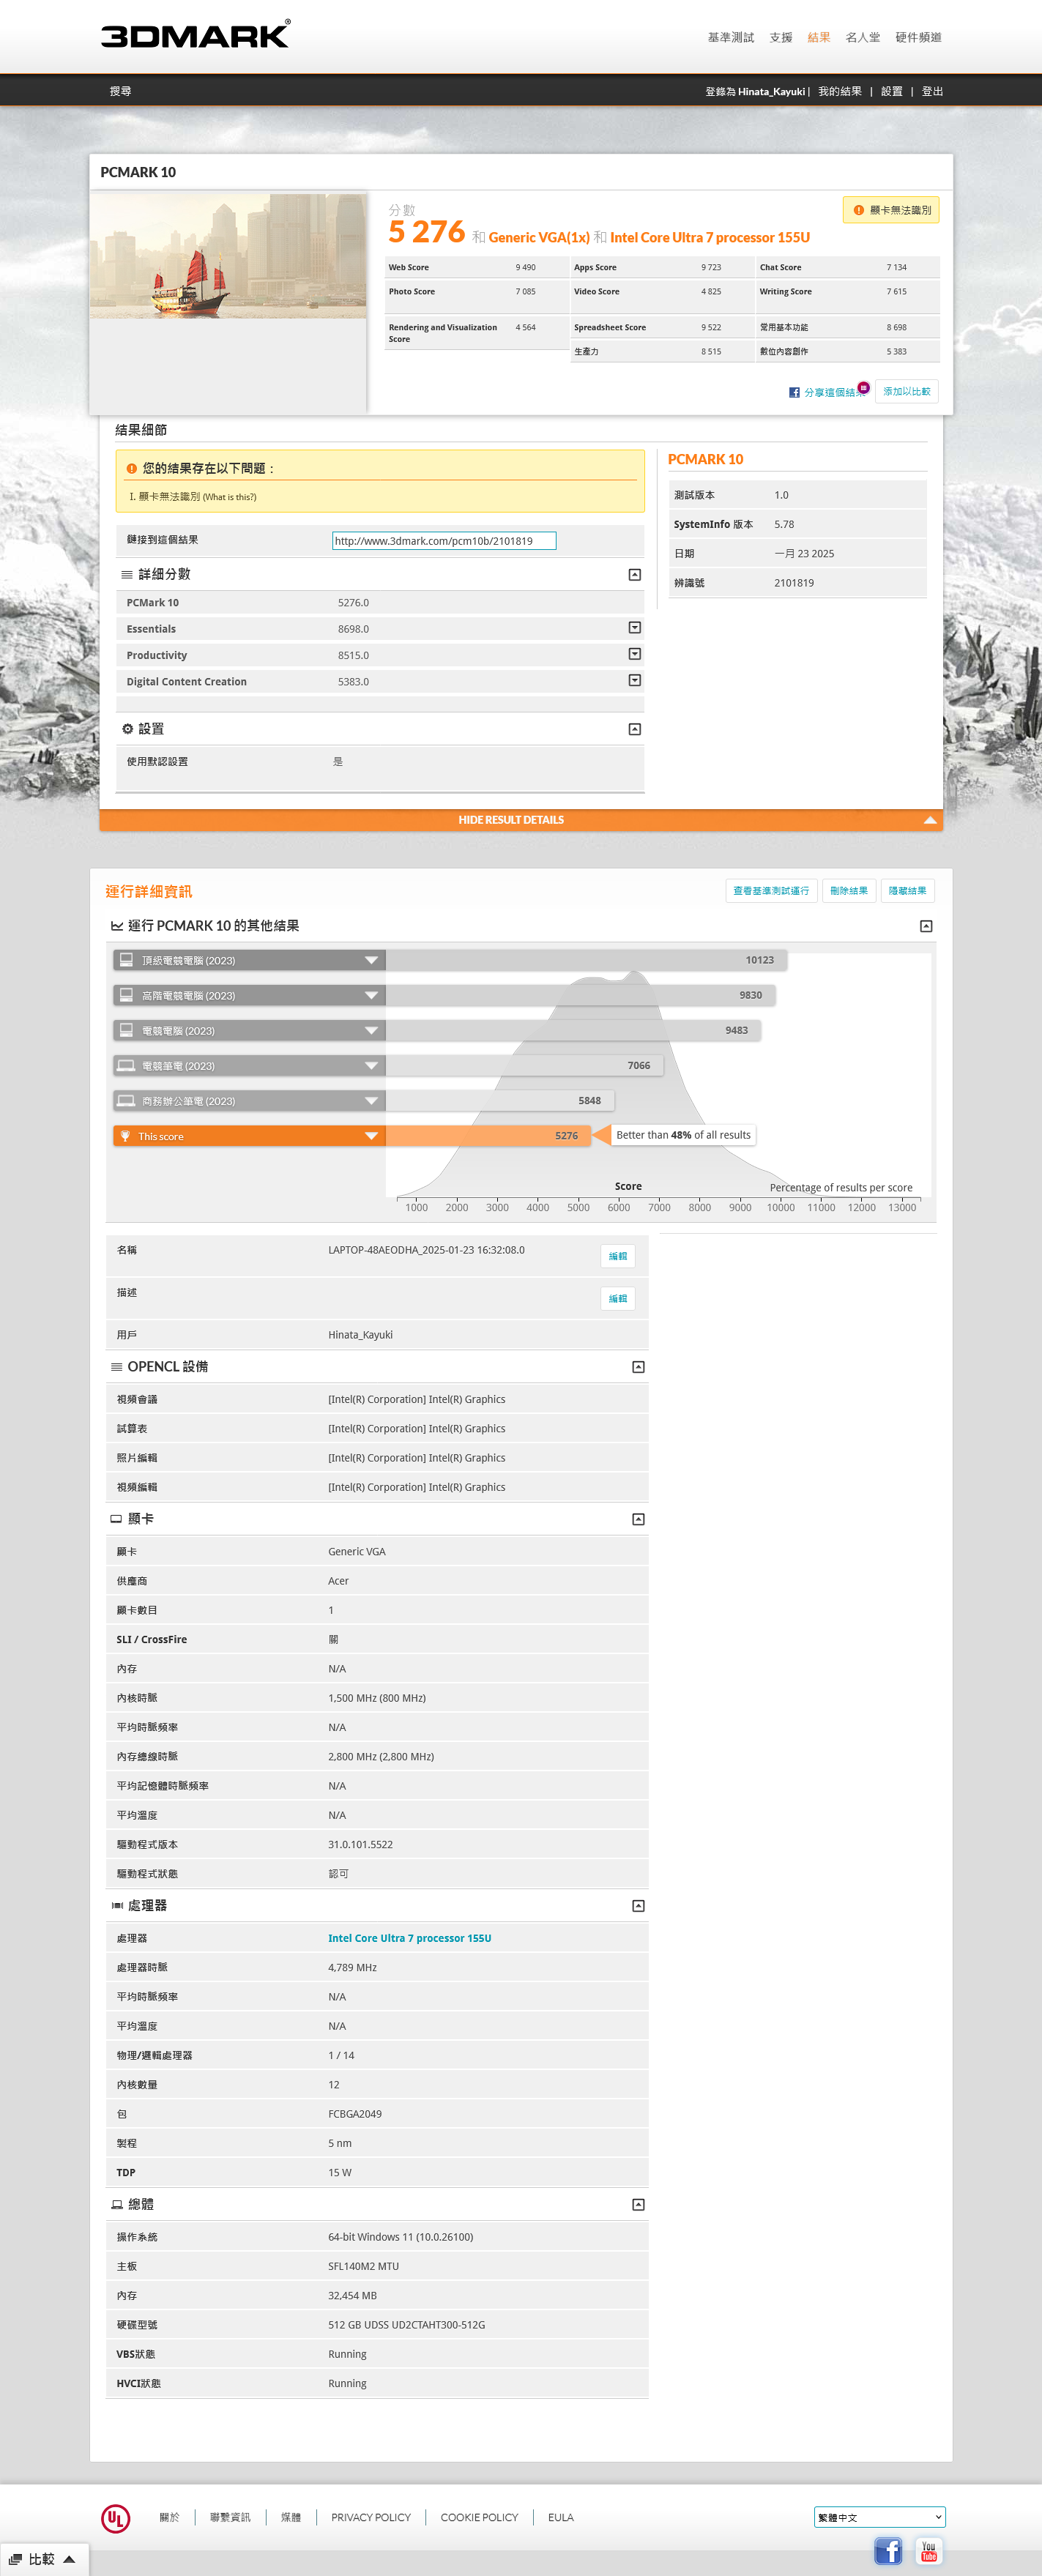Click the PCMark 10 junk boat thumbnail
The height and width of the screenshot is (2576, 1042).
[x=228, y=256]
